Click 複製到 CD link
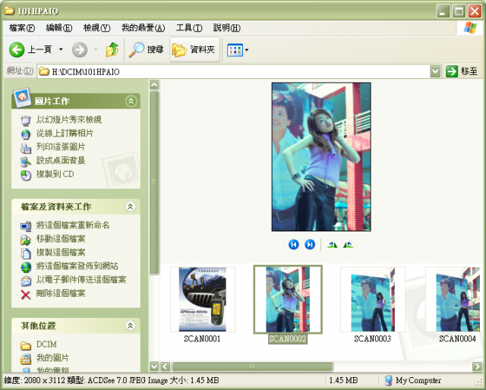This screenshot has height=390, width=486. tap(55, 174)
